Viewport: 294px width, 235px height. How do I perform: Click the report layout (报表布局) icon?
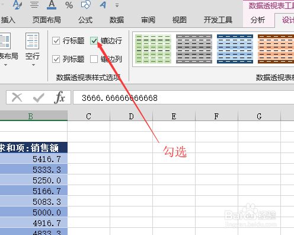(x=5, y=41)
